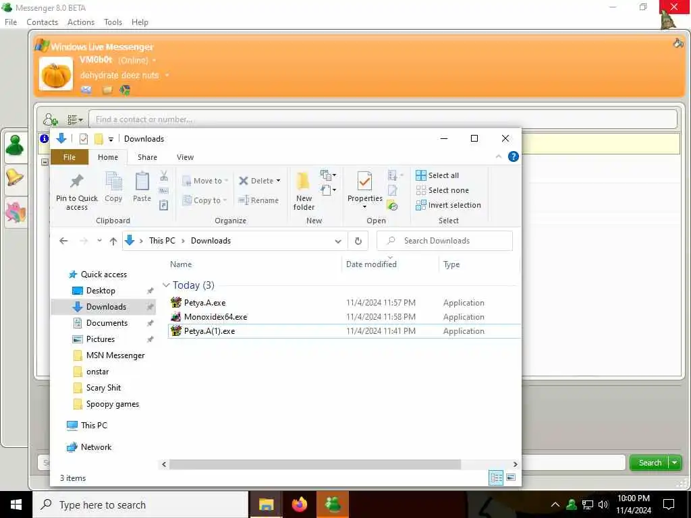
Task: Click the Explorer Refresh button
Action: pyautogui.click(x=358, y=241)
